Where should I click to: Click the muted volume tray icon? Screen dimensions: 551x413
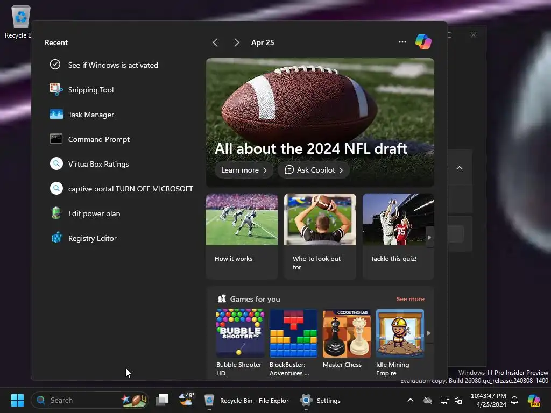[458, 400]
